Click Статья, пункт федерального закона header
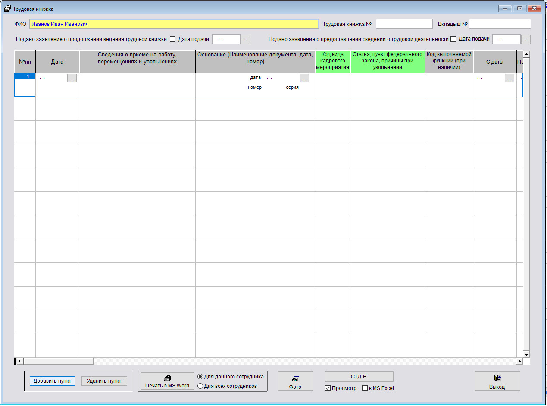This screenshot has width=547, height=406. pos(388,62)
